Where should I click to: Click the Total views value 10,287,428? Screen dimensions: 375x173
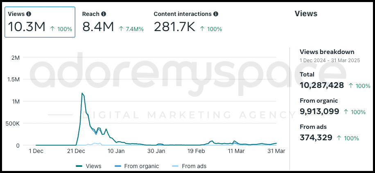322,85
